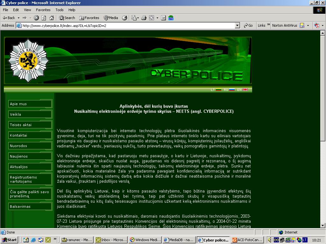Viewport: 326px width, 244px height.
Task: Click the Refresh page icon
Action: [x=44, y=18]
